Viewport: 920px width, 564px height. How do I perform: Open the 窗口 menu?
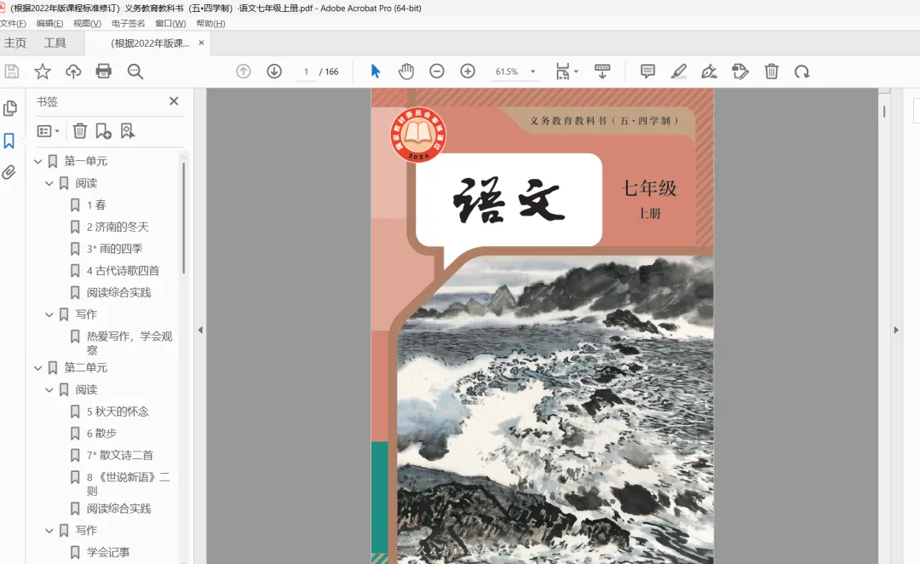point(170,24)
